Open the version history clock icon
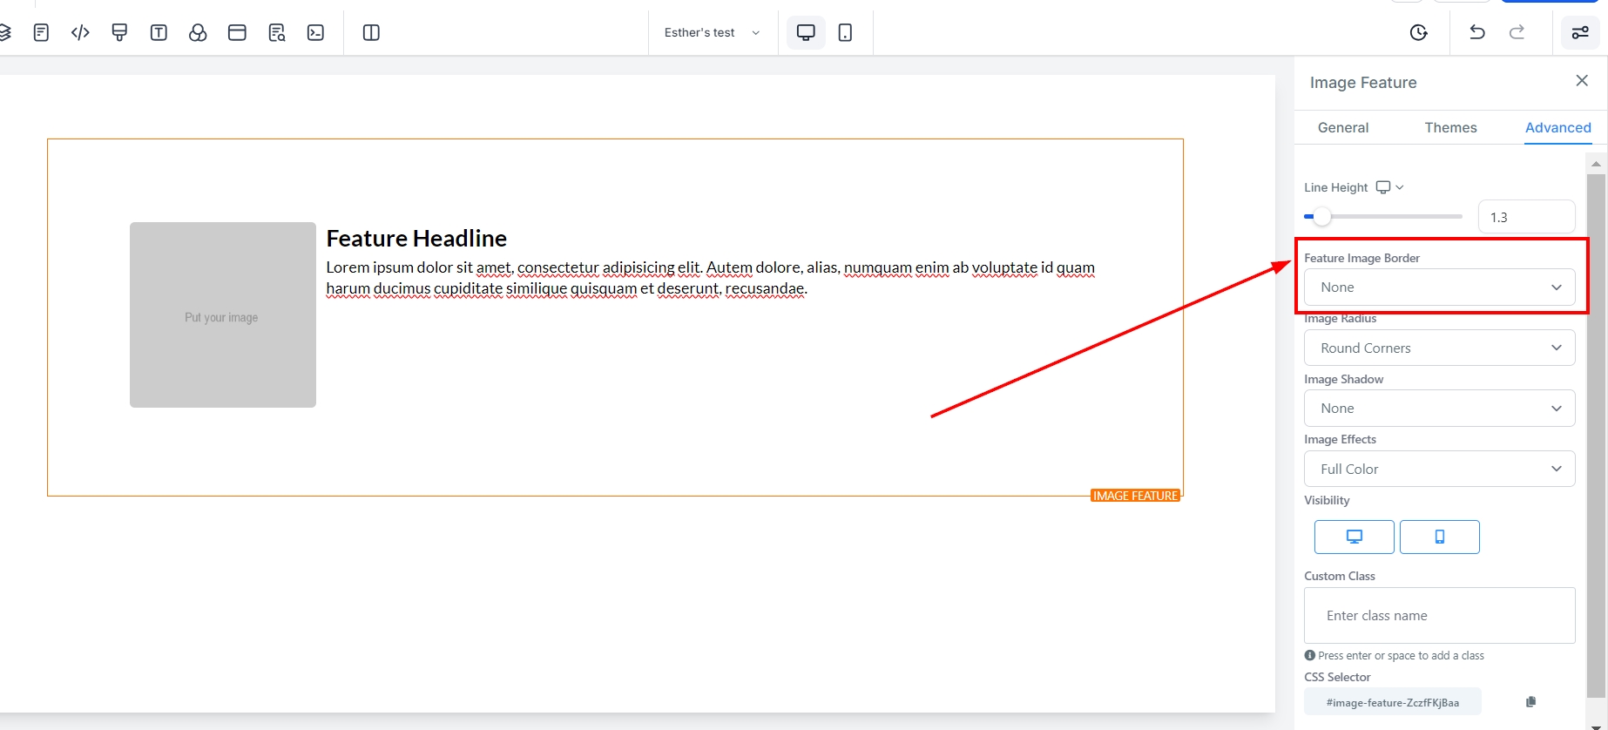This screenshot has height=730, width=1608. pyautogui.click(x=1418, y=33)
